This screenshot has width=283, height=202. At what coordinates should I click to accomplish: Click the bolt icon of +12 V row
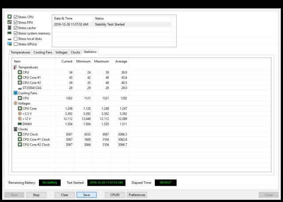coord(19,119)
